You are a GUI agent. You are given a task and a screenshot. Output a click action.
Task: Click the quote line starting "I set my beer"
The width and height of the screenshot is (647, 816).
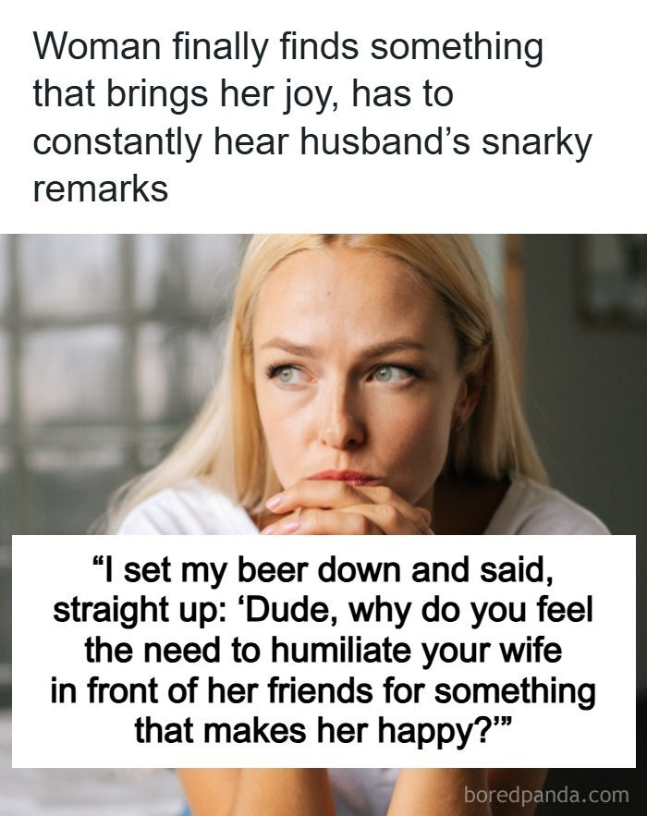(x=323, y=570)
